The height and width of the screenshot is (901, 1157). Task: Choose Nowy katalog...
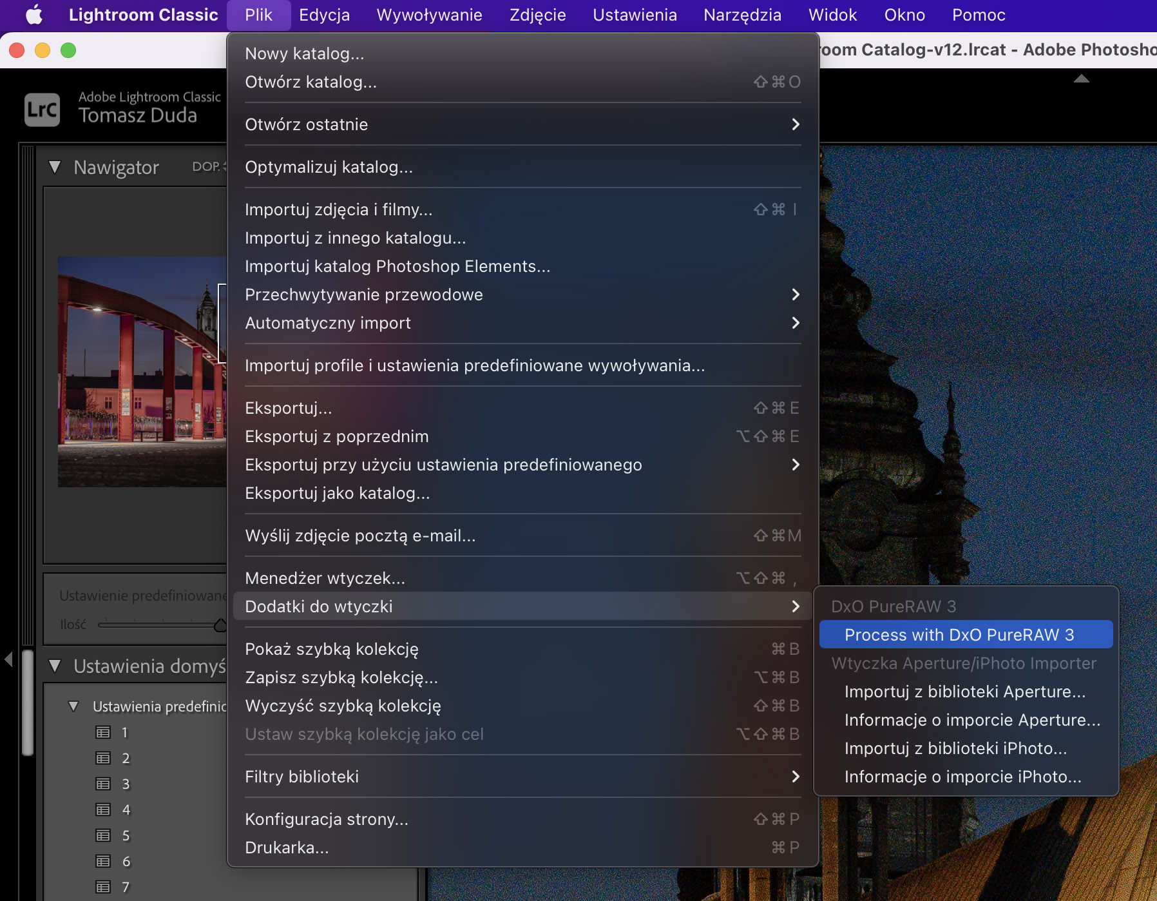[x=522, y=53]
